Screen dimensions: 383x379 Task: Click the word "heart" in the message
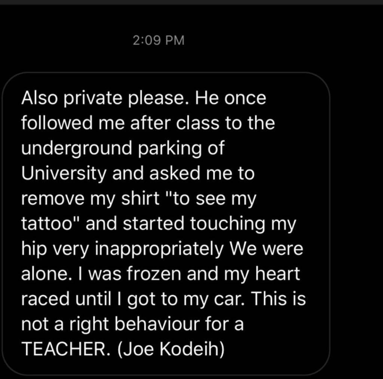278,273
